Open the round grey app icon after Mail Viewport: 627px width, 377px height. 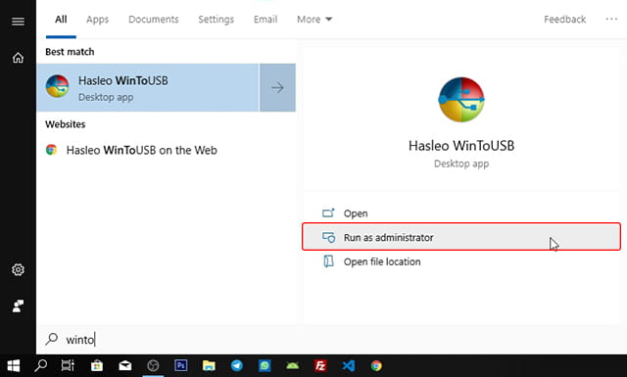[153, 365]
